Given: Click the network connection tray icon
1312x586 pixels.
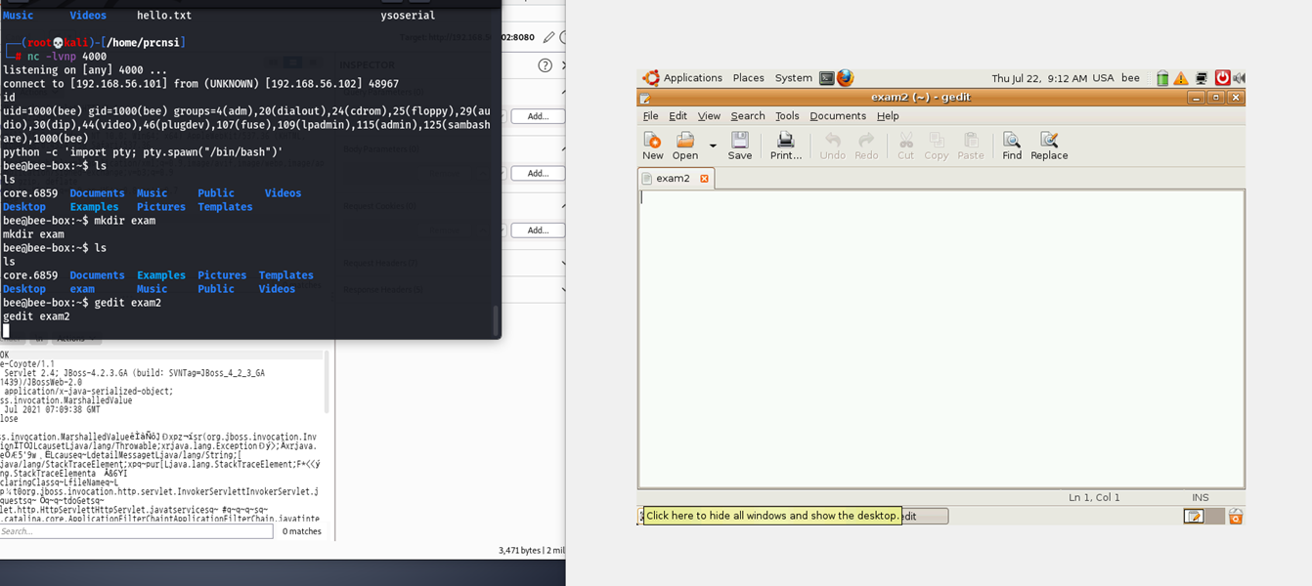Looking at the screenshot, I should click(x=1202, y=78).
